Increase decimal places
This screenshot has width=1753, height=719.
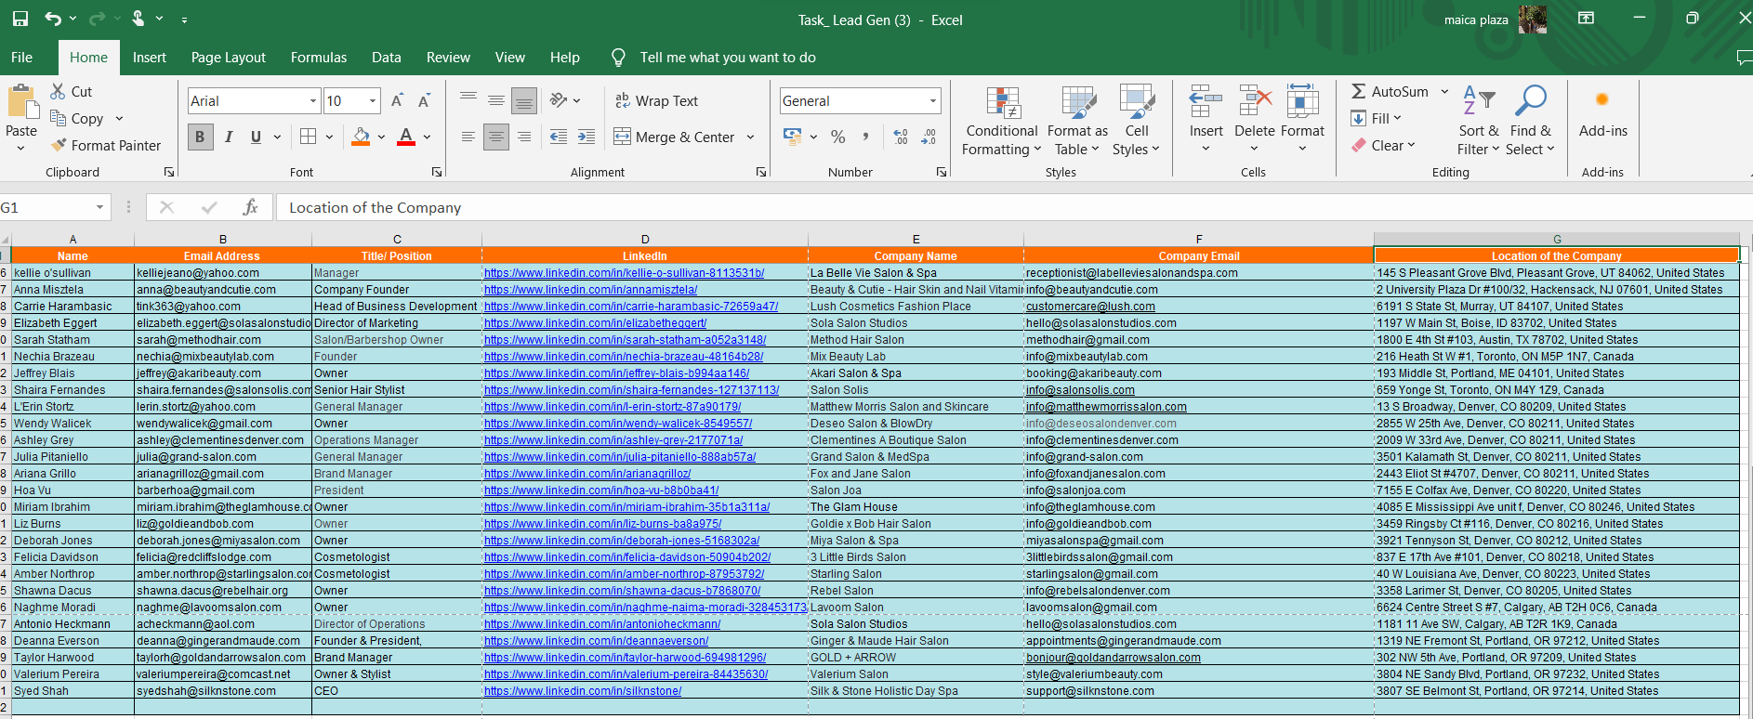[x=901, y=137]
